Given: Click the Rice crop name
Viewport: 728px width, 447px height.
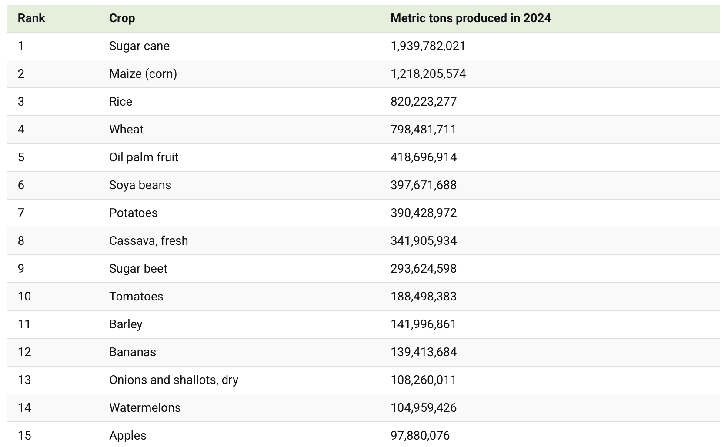Looking at the screenshot, I should (x=120, y=102).
